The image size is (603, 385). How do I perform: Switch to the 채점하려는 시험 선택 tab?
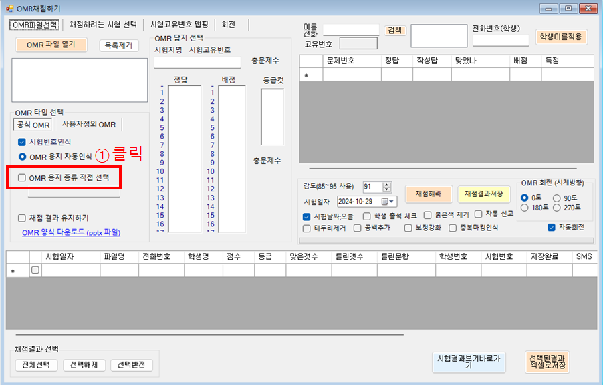[103, 25]
